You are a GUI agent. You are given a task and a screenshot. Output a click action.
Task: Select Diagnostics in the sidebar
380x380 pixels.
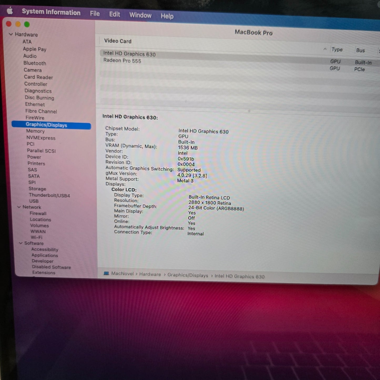(x=38, y=91)
